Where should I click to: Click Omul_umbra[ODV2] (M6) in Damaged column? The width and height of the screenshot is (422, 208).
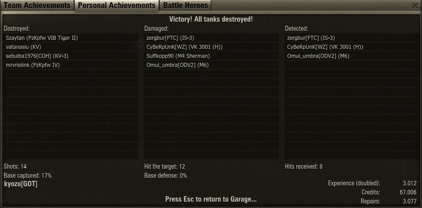tap(211, 65)
